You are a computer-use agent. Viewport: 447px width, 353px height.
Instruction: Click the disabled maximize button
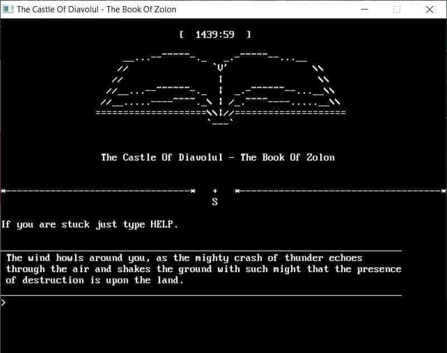click(x=396, y=9)
